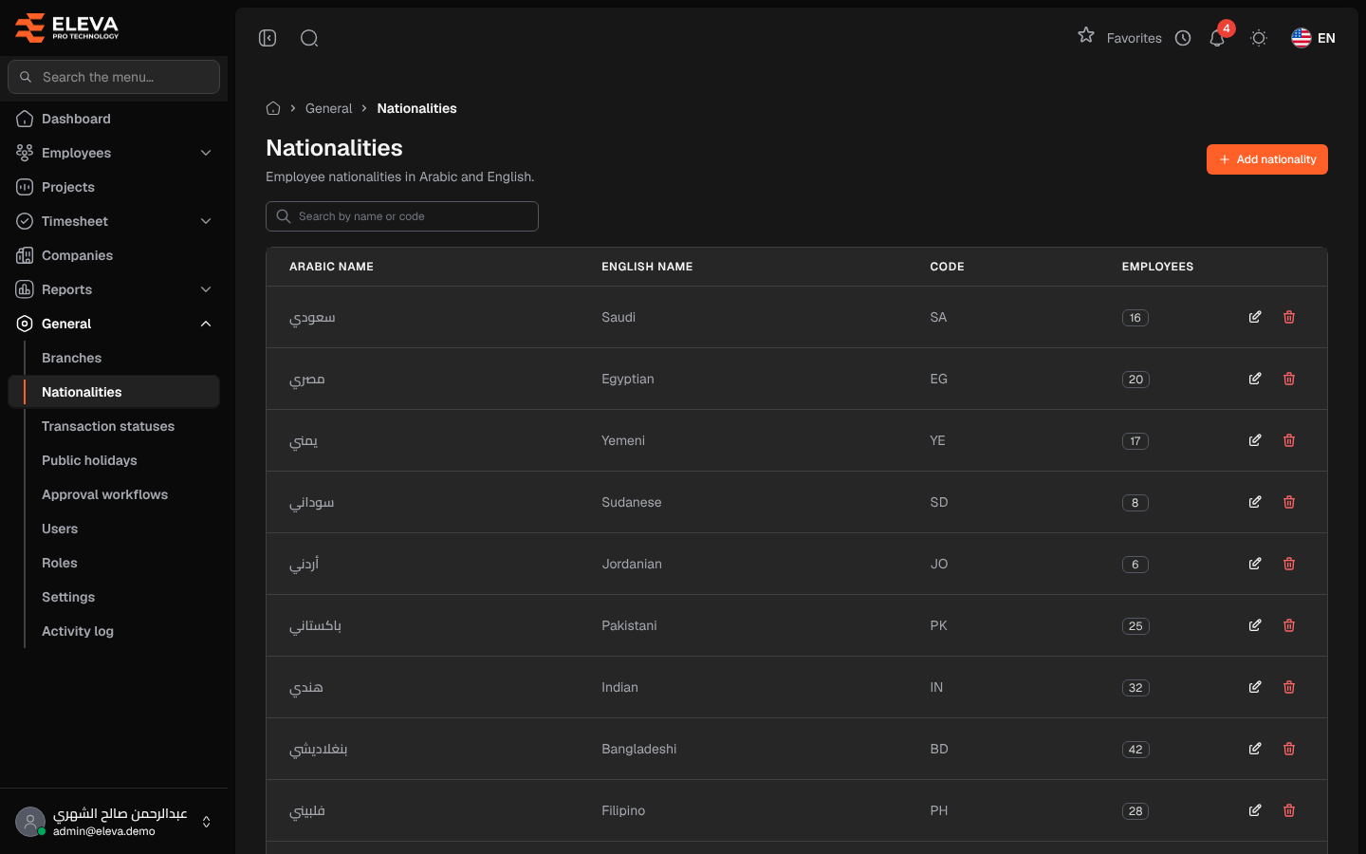Open Dashboard in the sidebar

114,119
